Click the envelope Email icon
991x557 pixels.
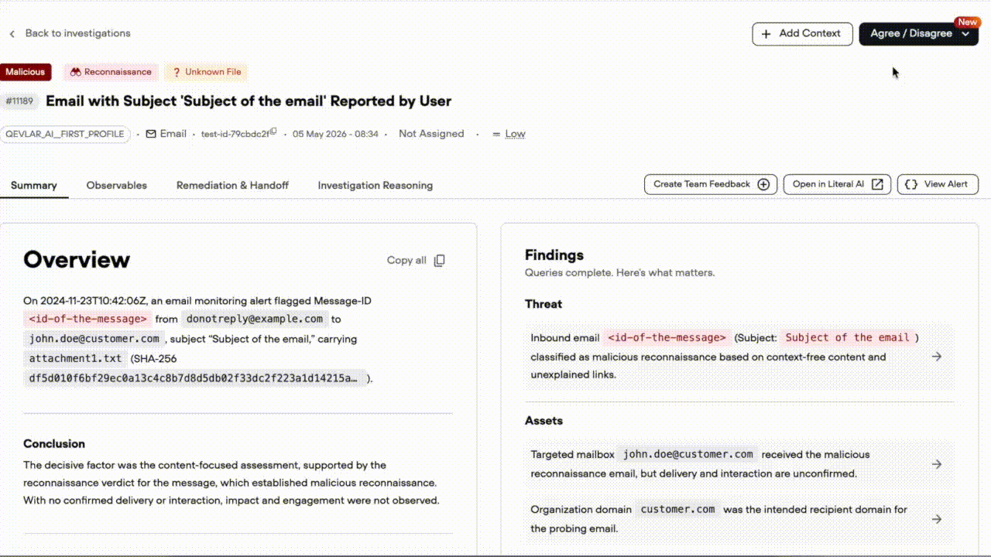pos(151,134)
